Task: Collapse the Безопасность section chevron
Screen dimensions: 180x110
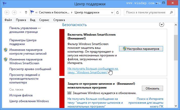Action: [162, 25]
